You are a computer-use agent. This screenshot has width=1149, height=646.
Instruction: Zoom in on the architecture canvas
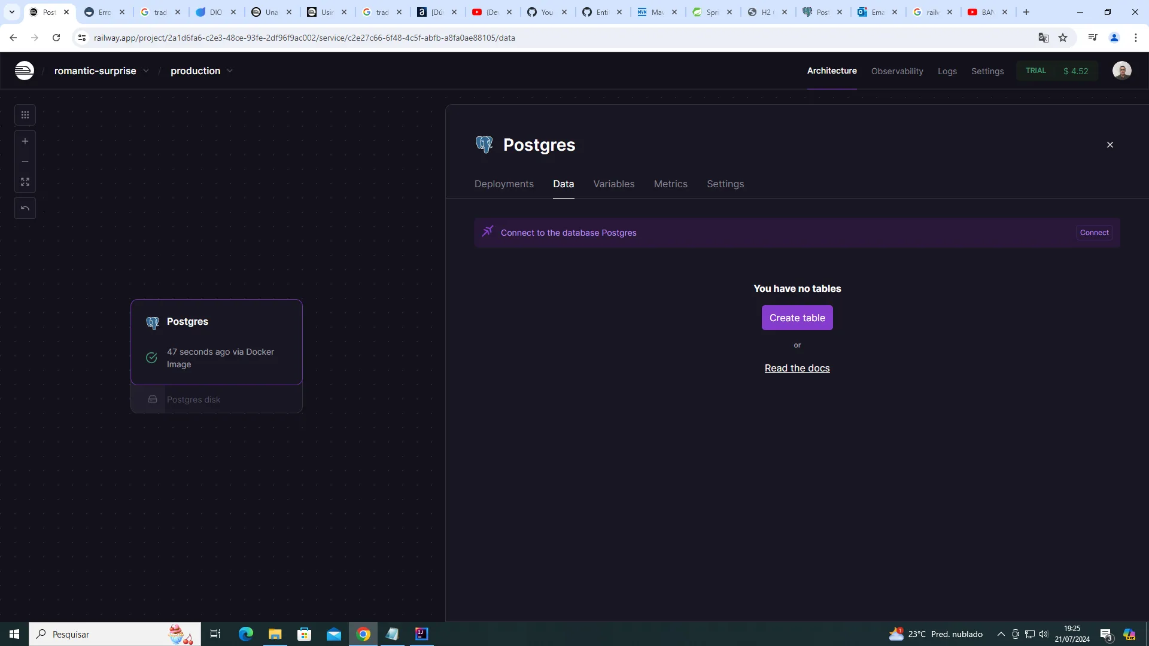pos(25,142)
